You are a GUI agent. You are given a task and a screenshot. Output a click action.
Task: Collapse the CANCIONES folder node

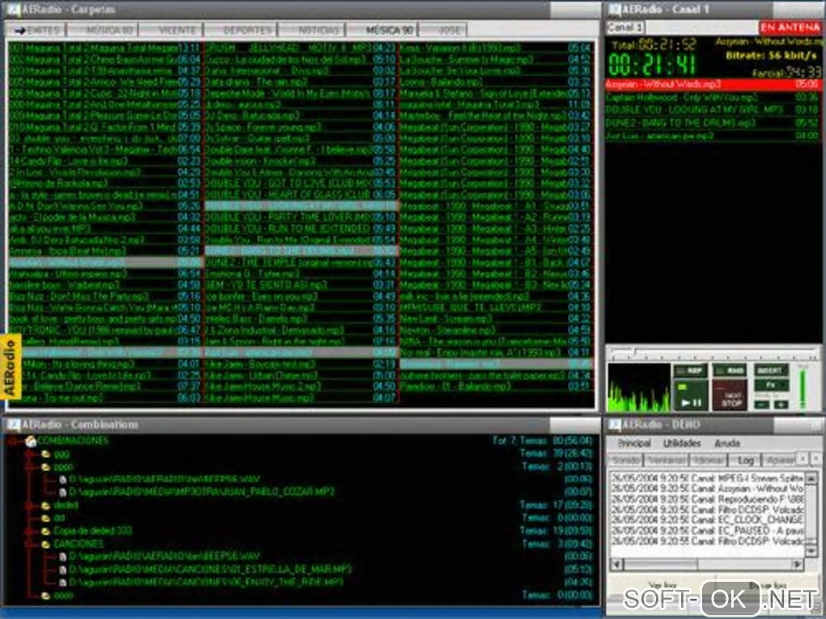pyautogui.click(x=30, y=544)
